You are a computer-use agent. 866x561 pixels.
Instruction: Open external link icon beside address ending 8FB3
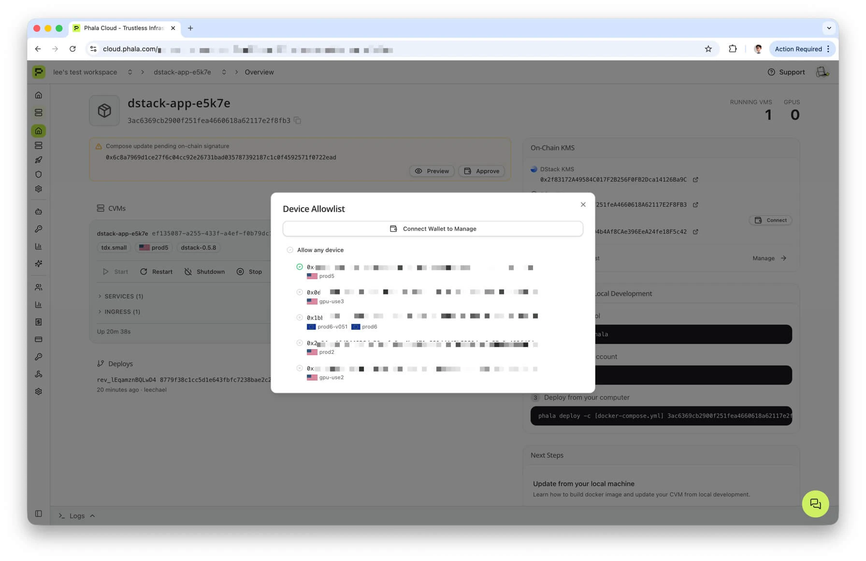click(x=695, y=205)
